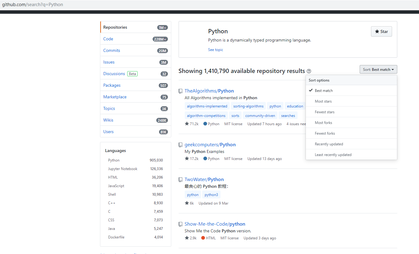Switch to Discussions Beta search results
Image resolution: width=419 pixels, height=254 pixels.
click(135, 74)
